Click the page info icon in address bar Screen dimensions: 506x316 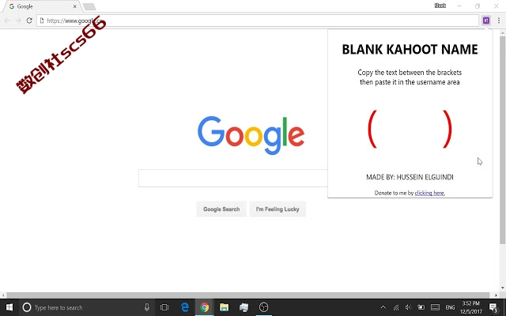pyautogui.click(x=42, y=21)
